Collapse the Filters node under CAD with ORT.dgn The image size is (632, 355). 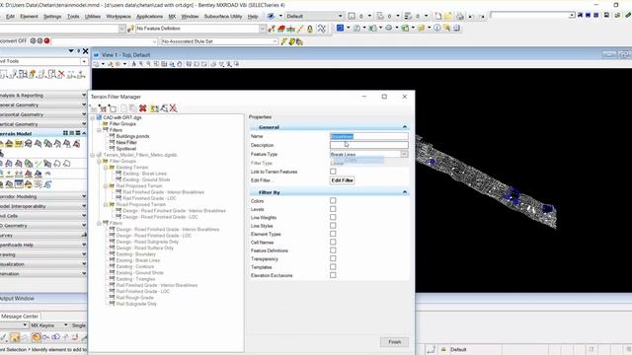tap(99, 130)
